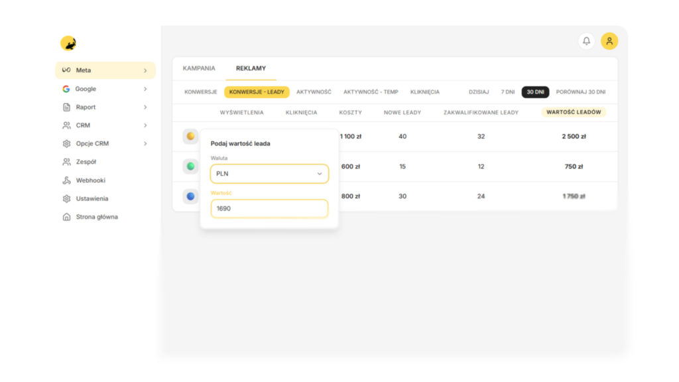
Task: Switch to the KAMPANIA tab
Action: pyautogui.click(x=199, y=68)
